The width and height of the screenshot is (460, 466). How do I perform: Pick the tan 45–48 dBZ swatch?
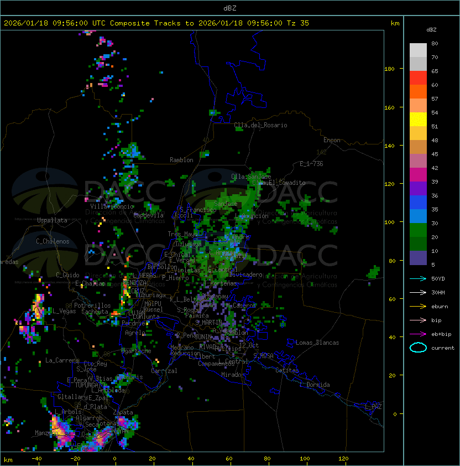click(418, 147)
